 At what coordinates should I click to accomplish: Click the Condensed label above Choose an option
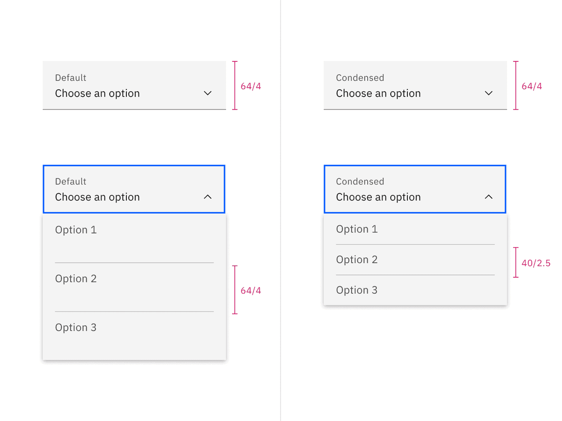click(x=360, y=77)
